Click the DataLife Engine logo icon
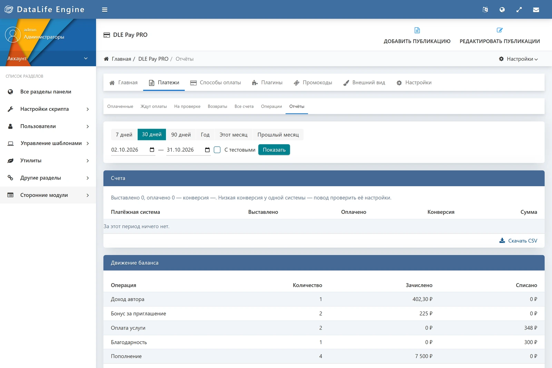552x368 pixels. point(9,9)
